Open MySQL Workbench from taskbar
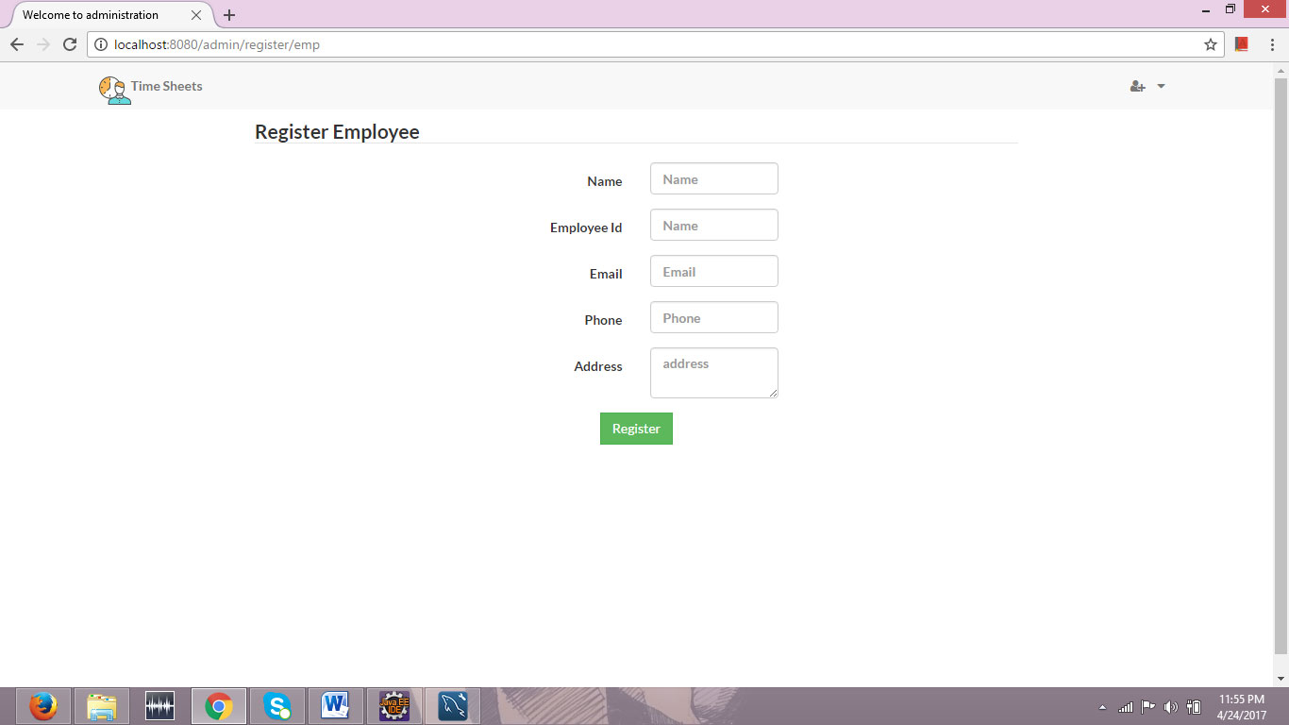 pyautogui.click(x=453, y=706)
